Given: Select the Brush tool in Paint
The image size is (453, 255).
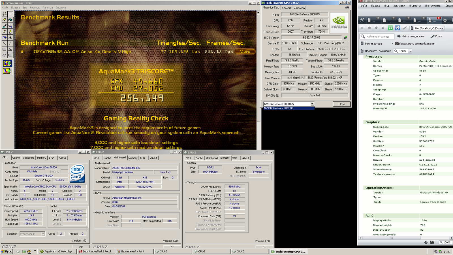Looking at the screenshot, I should (10, 31).
